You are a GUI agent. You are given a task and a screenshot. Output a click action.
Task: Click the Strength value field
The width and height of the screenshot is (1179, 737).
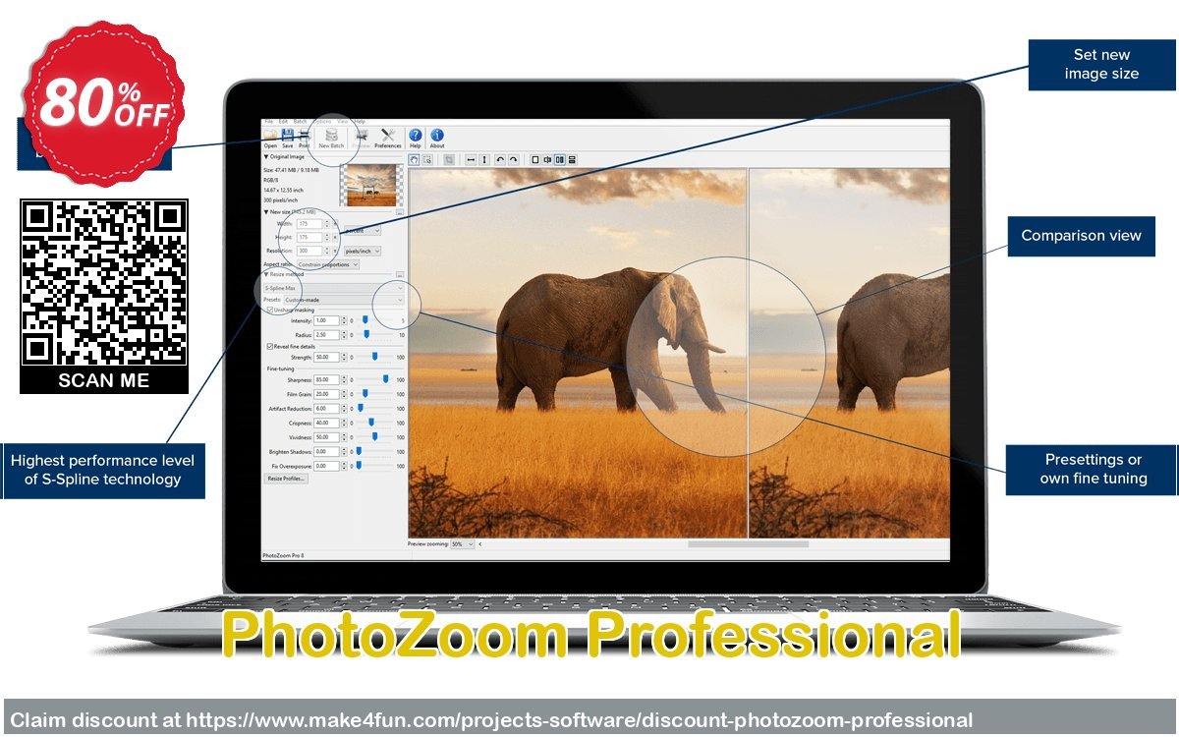(x=326, y=357)
